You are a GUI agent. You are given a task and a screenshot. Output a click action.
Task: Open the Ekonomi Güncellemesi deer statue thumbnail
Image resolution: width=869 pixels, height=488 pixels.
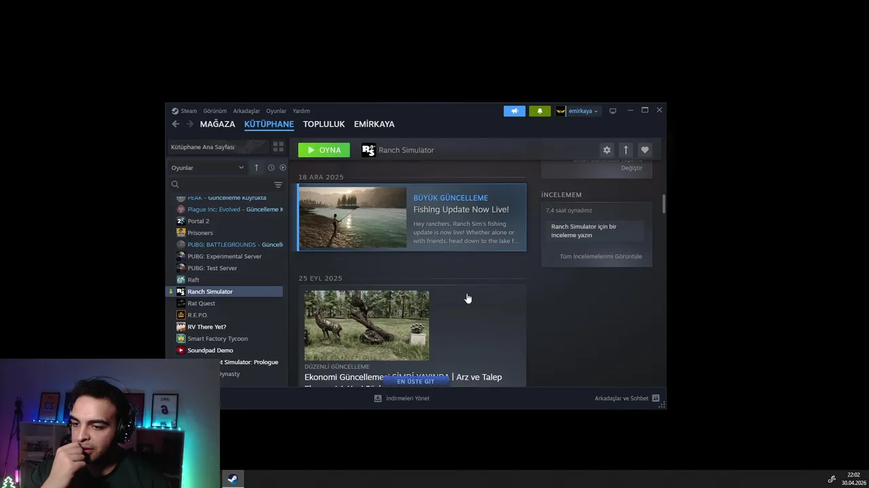[x=367, y=325]
